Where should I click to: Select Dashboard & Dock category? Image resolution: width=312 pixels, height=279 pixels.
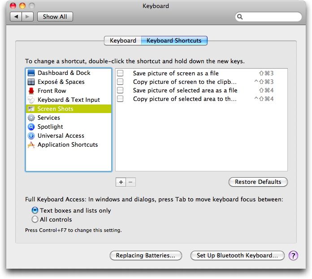pos(69,73)
